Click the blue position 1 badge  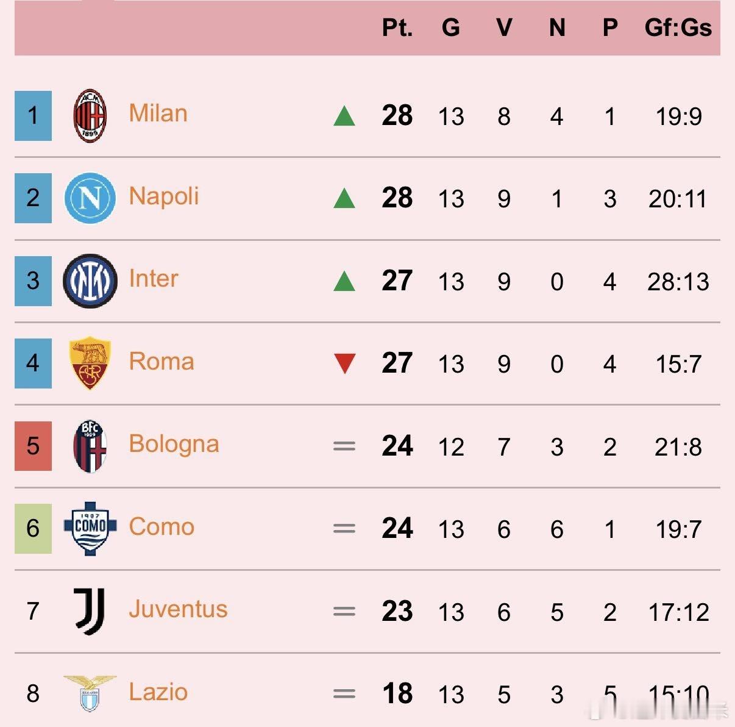tap(33, 116)
